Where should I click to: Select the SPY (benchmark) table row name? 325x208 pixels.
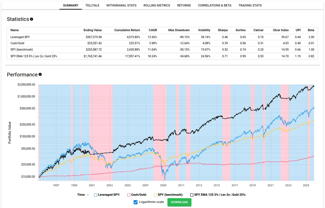pos(22,49)
